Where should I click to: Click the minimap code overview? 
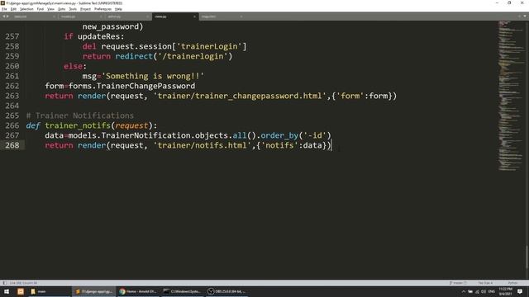pyautogui.click(x=511, y=96)
